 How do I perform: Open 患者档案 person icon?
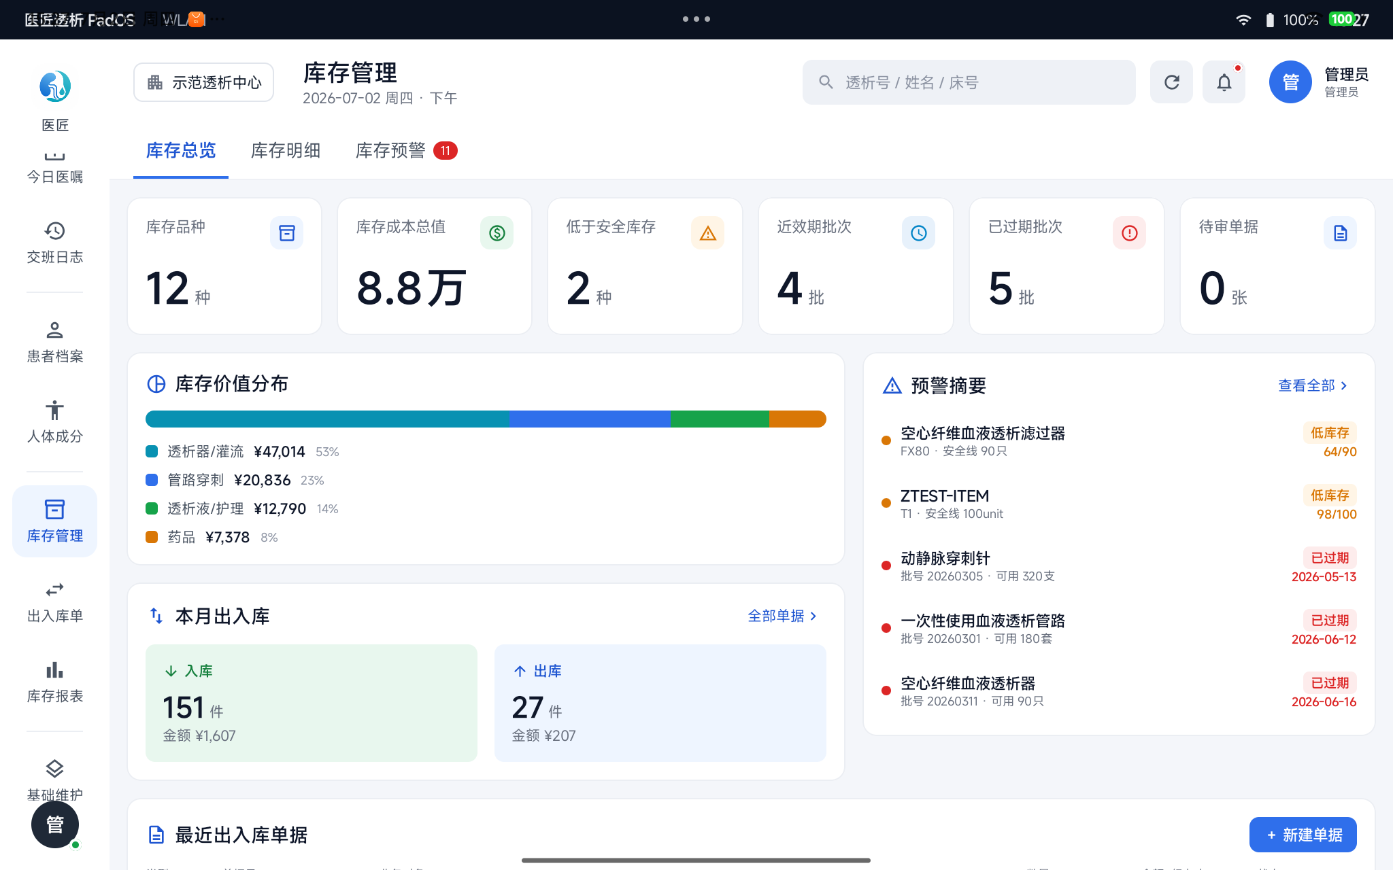(54, 330)
